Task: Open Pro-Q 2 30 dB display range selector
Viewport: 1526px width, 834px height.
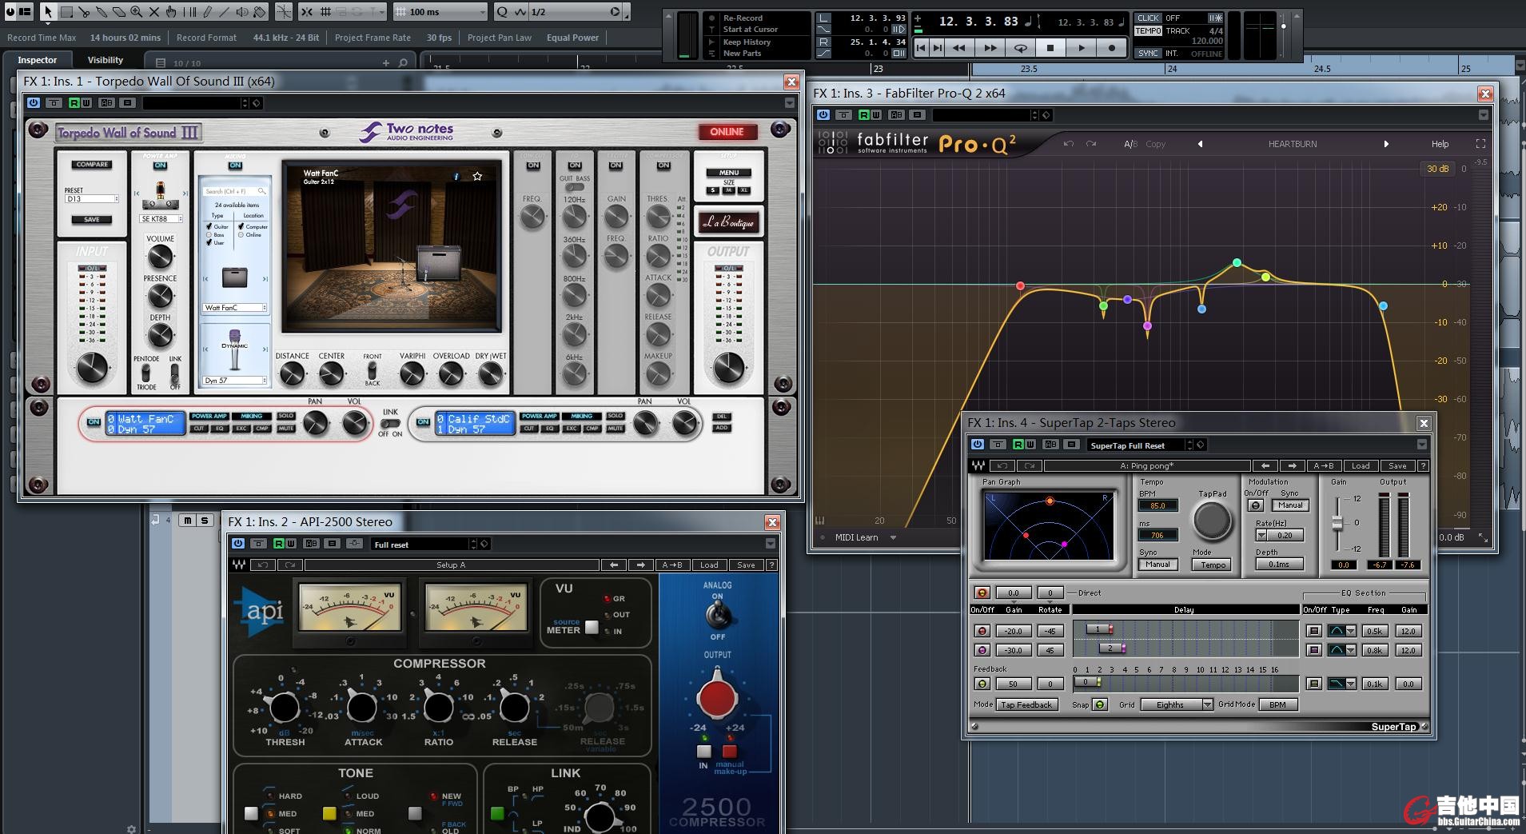Action: coord(1436,169)
